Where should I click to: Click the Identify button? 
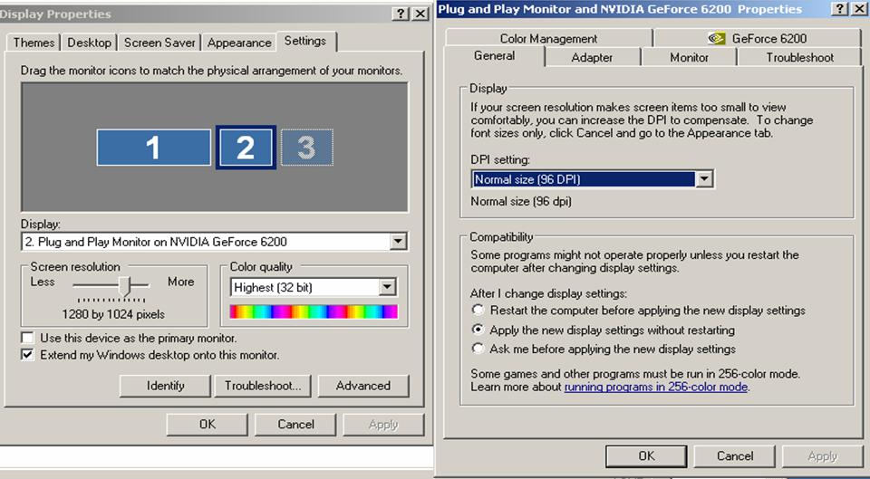coord(165,386)
